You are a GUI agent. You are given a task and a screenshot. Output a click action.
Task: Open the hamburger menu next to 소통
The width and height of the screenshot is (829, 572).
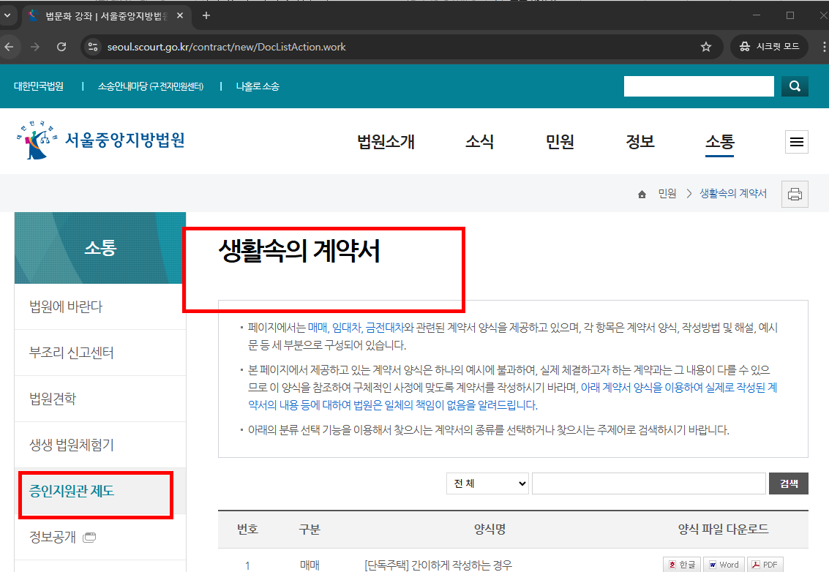pos(797,142)
